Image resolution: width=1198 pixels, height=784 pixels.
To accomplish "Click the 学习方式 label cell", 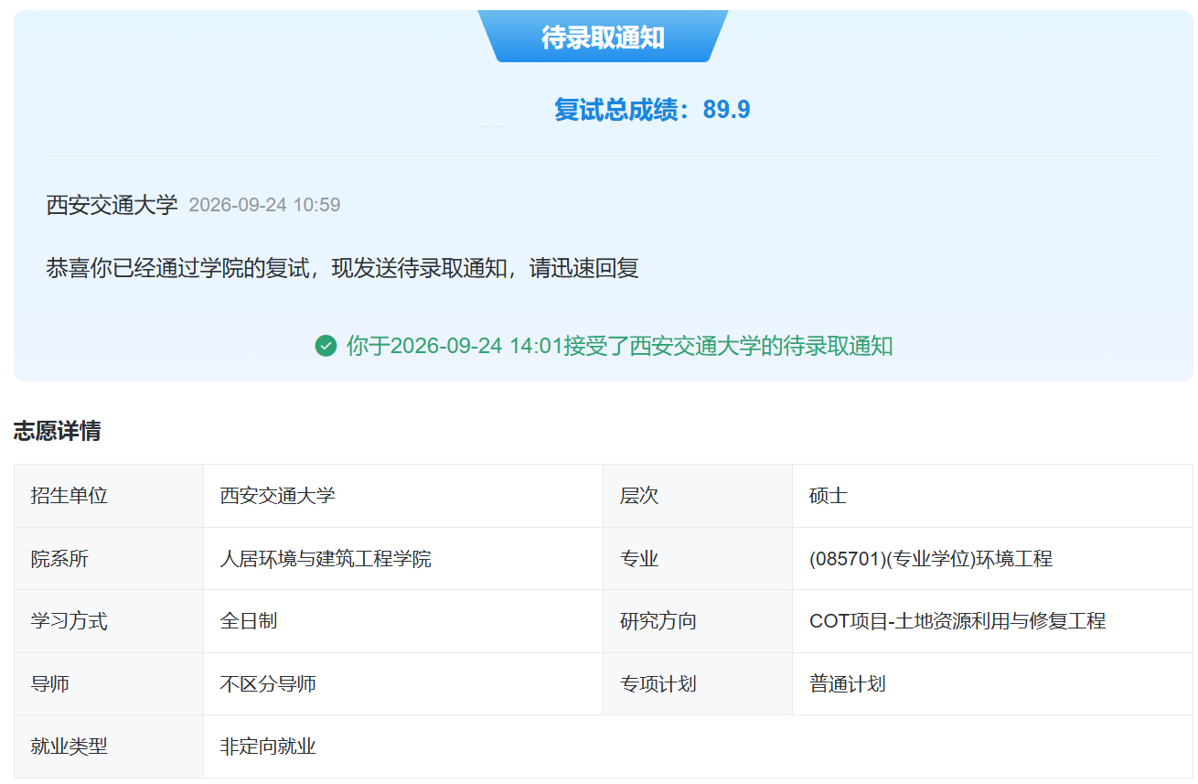I will (109, 621).
